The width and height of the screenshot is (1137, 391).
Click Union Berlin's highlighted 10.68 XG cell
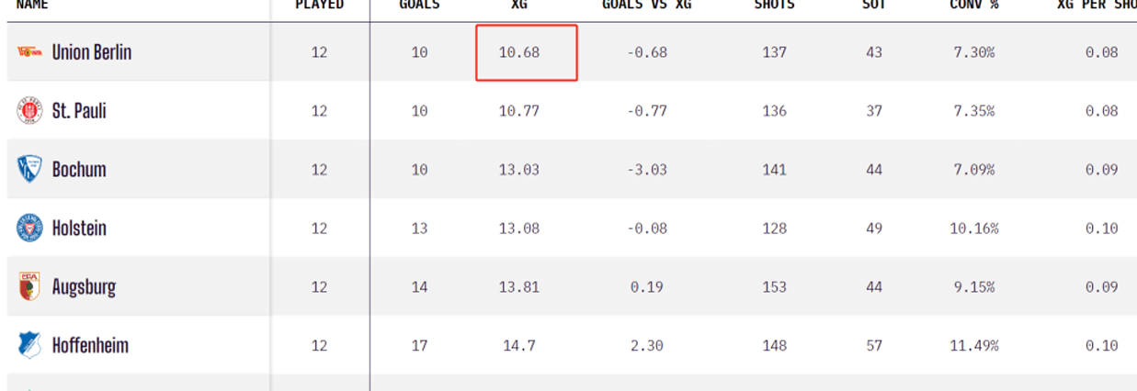(x=519, y=52)
